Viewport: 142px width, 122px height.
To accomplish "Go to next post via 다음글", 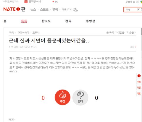I will [x=131, y=32].
